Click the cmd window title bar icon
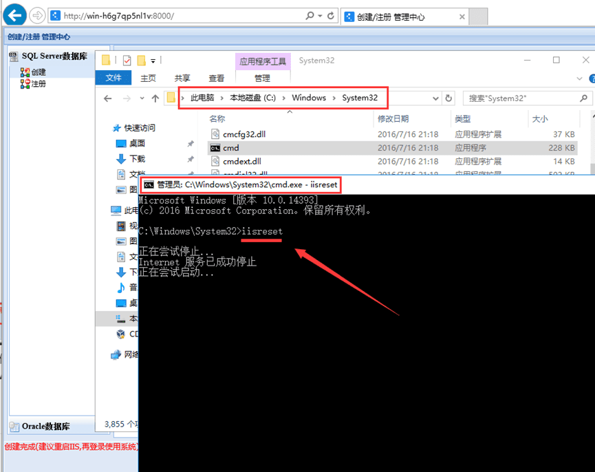The image size is (595, 472). (x=149, y=185)
